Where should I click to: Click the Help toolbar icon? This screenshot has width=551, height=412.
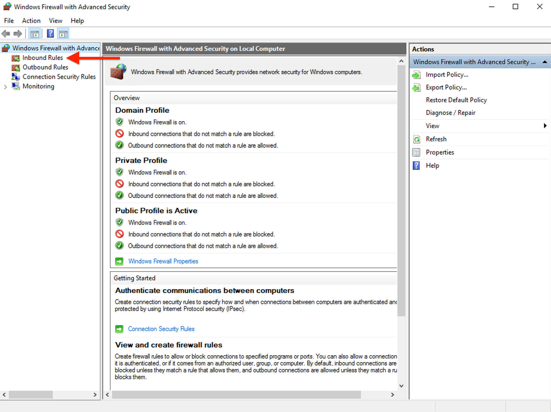pyautogui.click(x=50, y=33)
